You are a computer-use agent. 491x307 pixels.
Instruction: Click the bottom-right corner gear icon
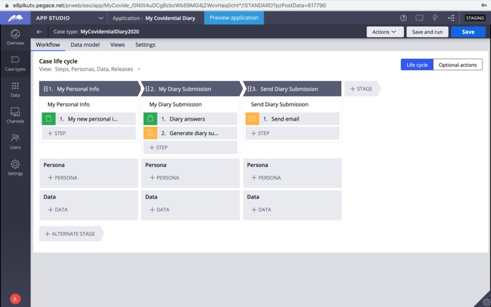tap(486, 302)
